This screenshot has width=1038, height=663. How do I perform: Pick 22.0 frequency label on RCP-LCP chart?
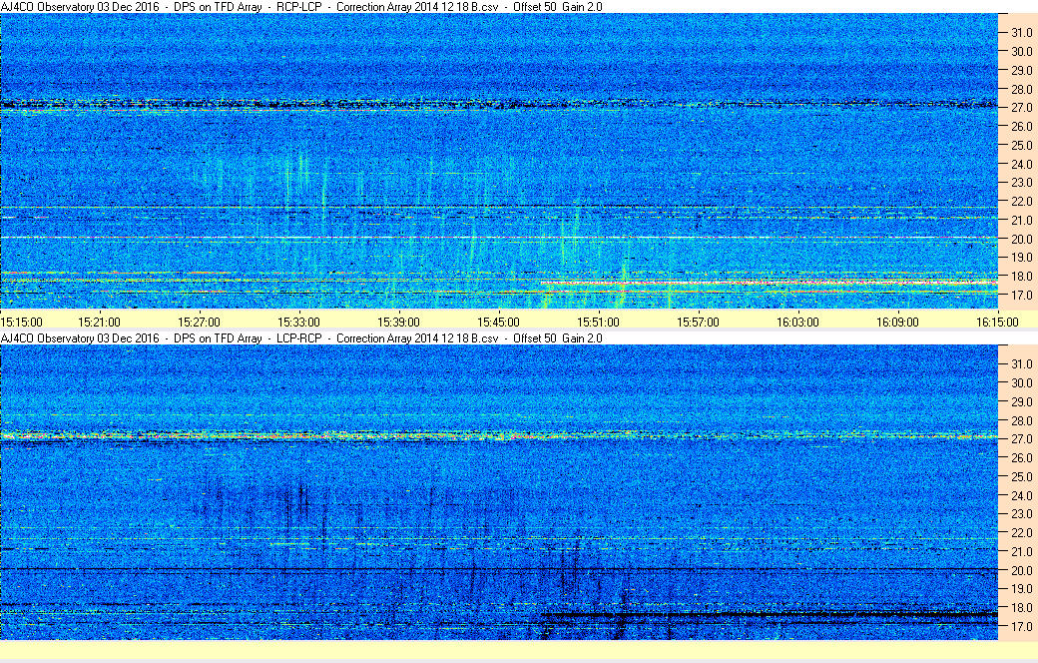tap(1021, 201)
